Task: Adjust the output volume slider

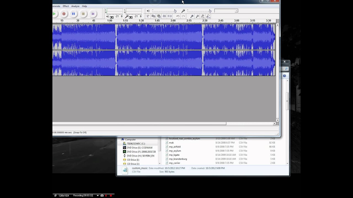Action: click(164, 11)
